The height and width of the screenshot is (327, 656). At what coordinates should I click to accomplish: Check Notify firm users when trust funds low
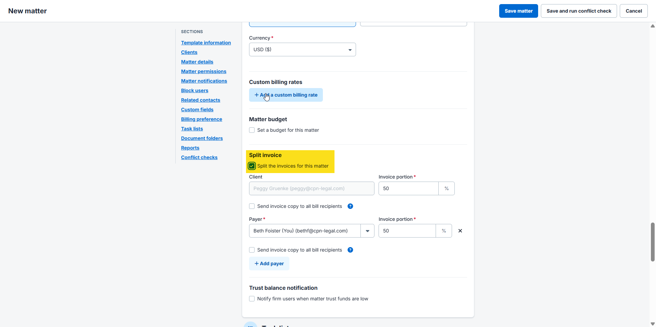252,299
